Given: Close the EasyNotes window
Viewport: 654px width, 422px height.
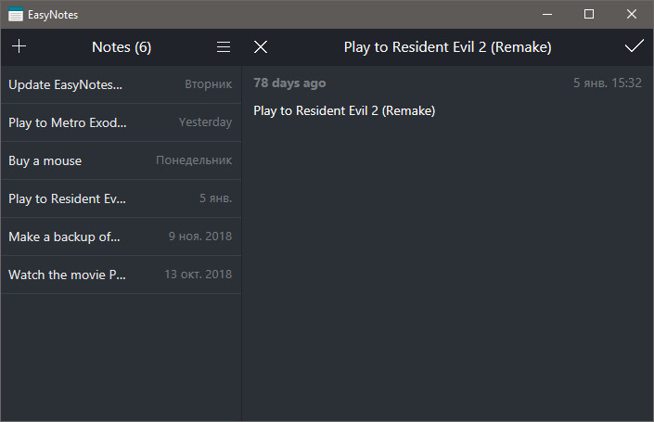Looking at the screenshot, I should [632, 14].
